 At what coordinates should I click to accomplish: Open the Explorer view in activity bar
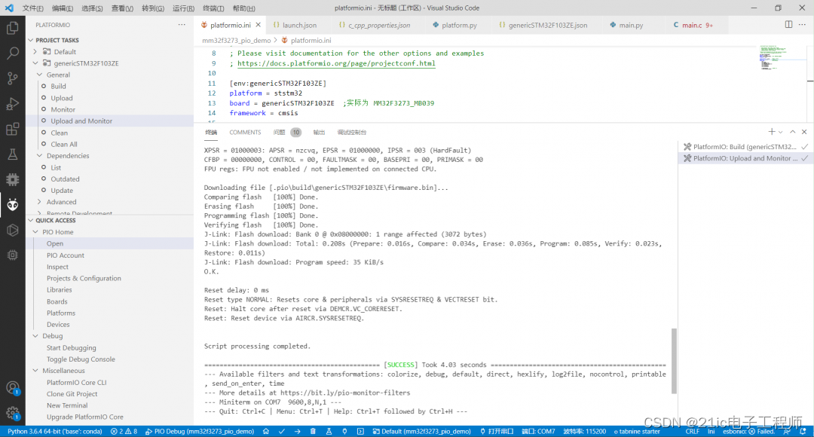coord(13,28)
